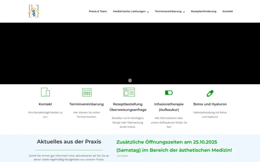Open Terminvereinbarung navigation item

pos(168,11)
